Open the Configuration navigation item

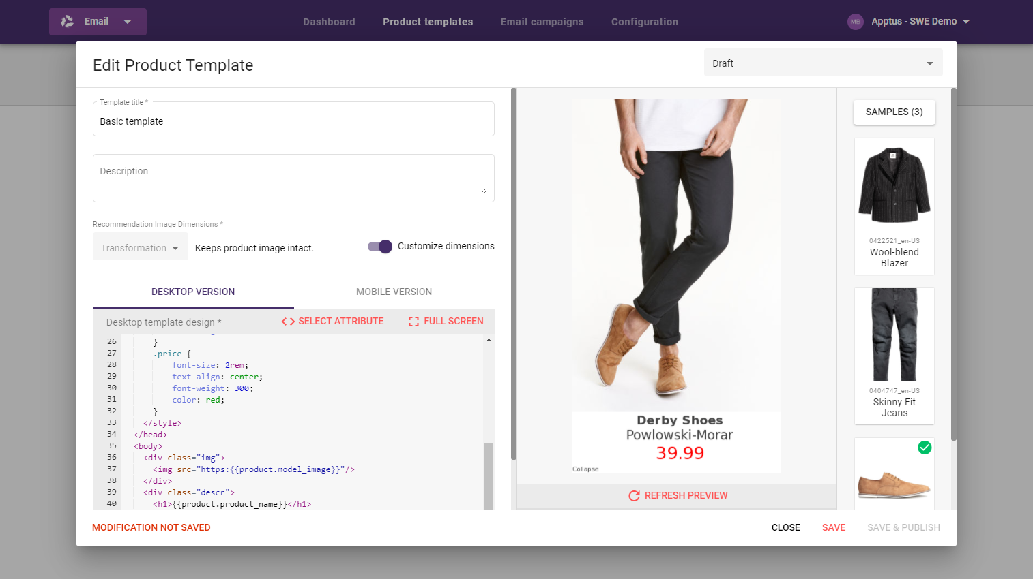point(645,22)
